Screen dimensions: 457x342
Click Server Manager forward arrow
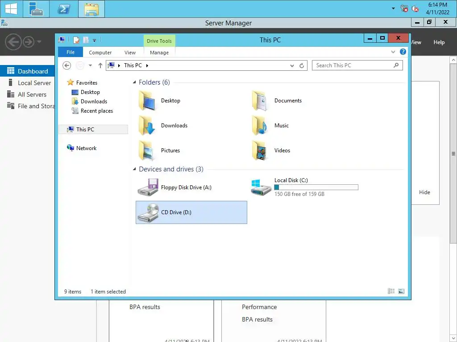coord(29,42)
